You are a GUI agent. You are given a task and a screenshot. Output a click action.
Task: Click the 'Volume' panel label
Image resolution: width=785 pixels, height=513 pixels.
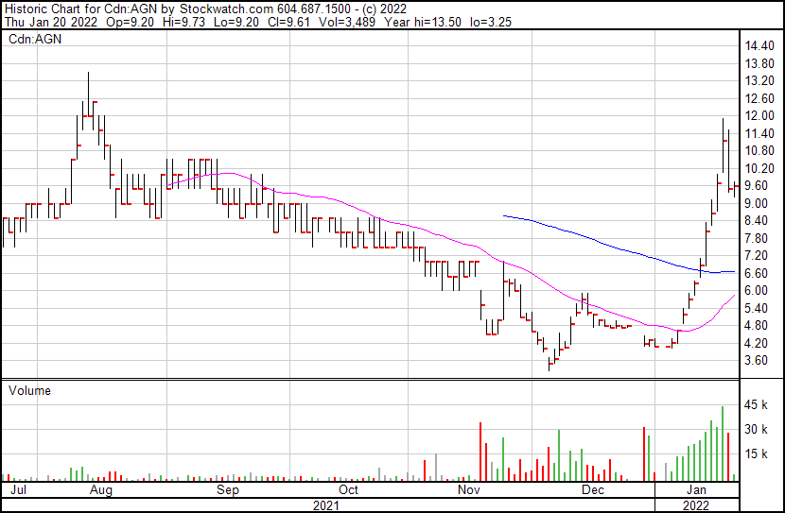coord(29,390)
